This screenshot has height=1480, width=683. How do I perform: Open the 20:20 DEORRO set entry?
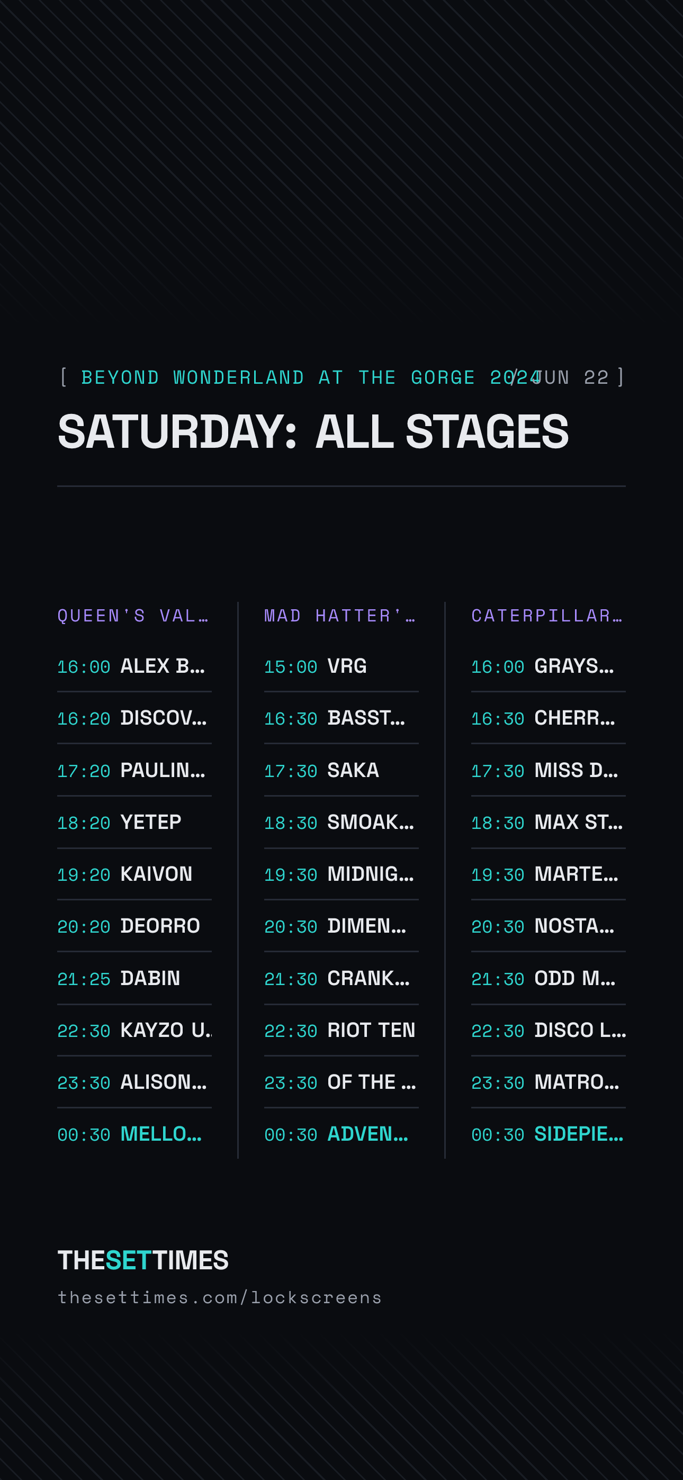click(134, 926)
